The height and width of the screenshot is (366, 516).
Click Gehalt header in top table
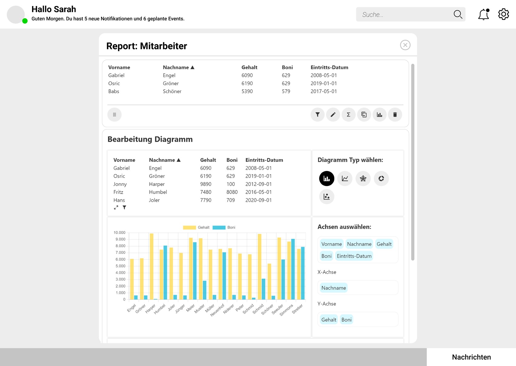point(249,67)
